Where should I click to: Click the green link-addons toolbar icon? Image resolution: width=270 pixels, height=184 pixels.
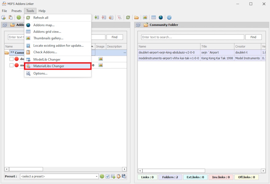click(97, 17)
